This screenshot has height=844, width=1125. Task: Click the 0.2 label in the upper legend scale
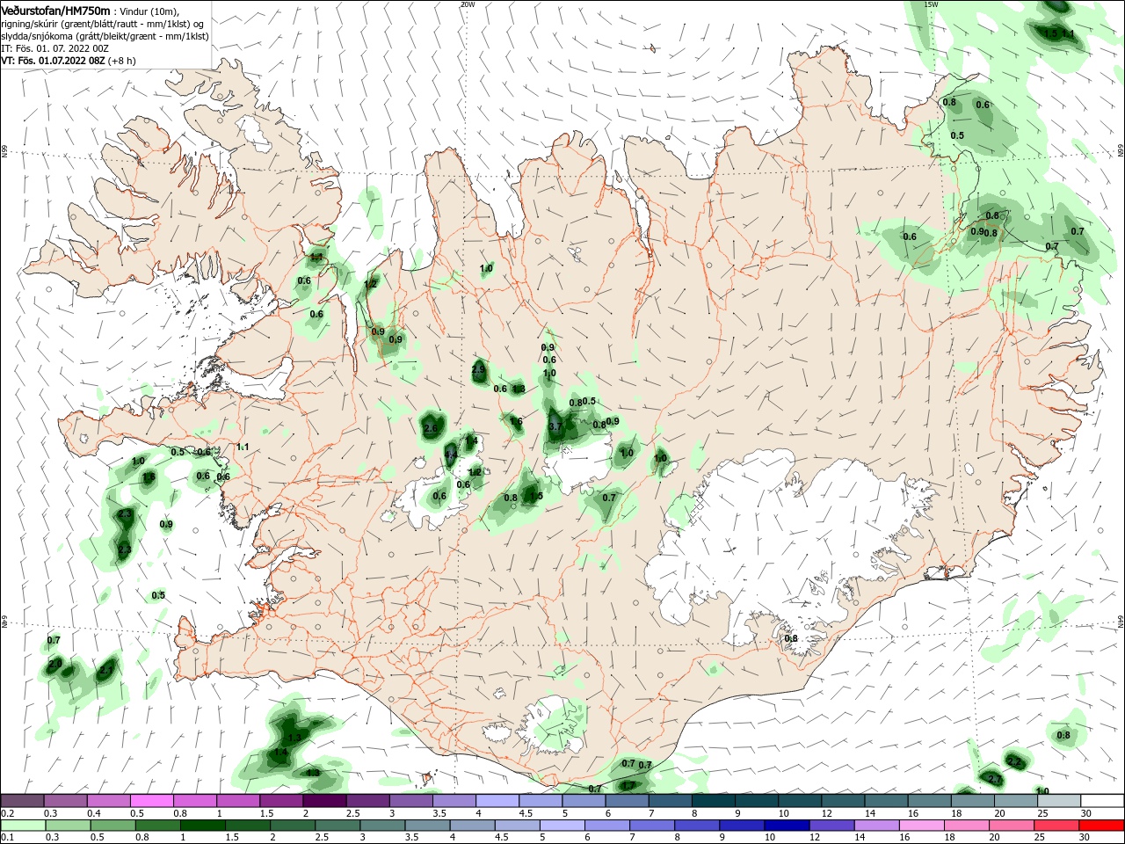tap(8, 814)
